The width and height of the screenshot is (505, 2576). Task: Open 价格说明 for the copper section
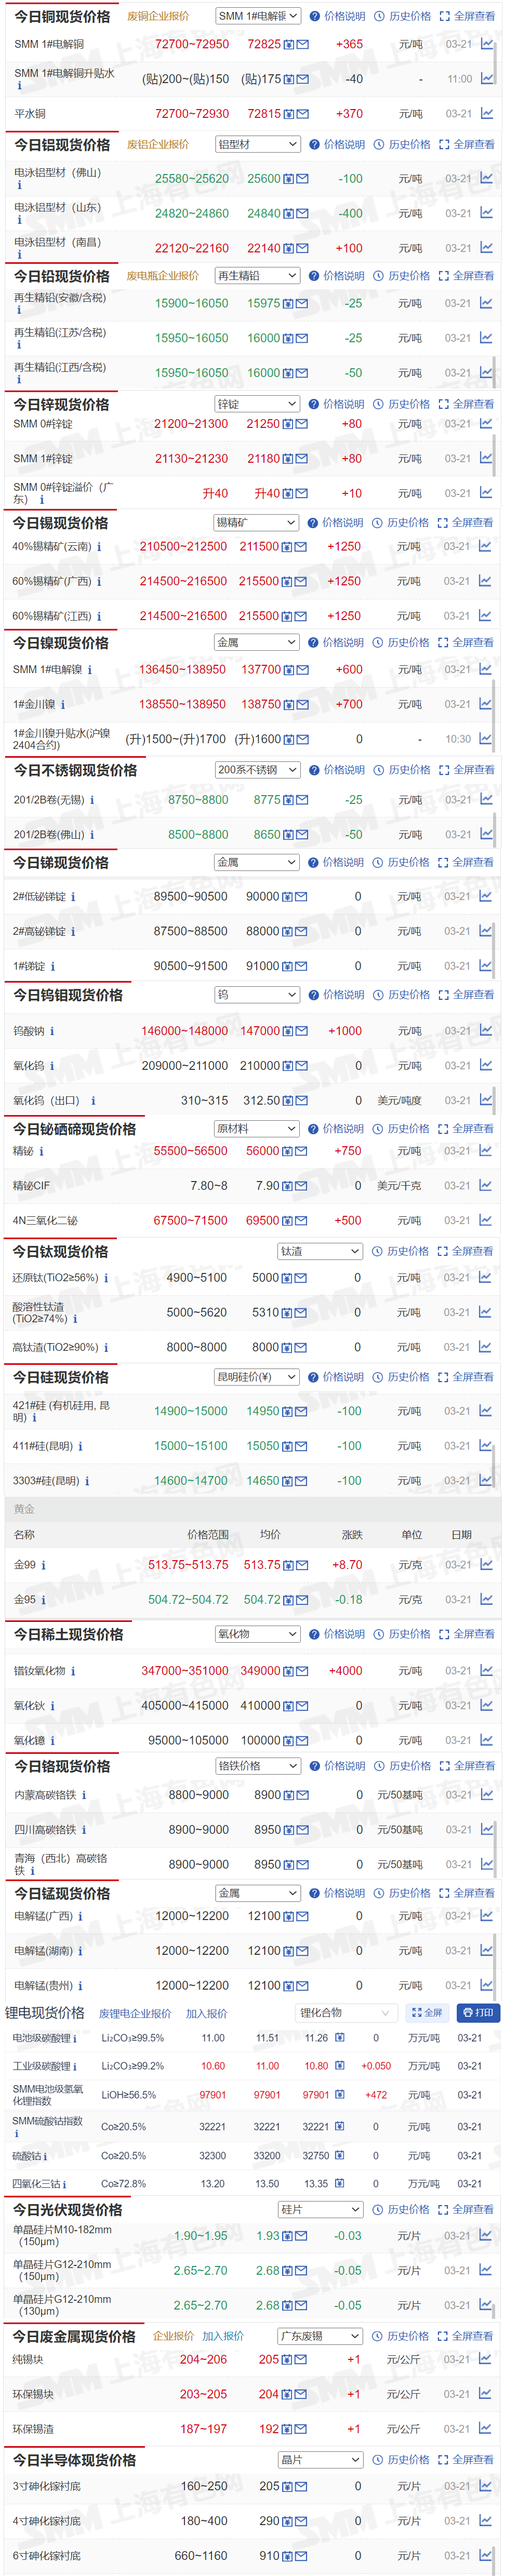(x=337, y=16)
